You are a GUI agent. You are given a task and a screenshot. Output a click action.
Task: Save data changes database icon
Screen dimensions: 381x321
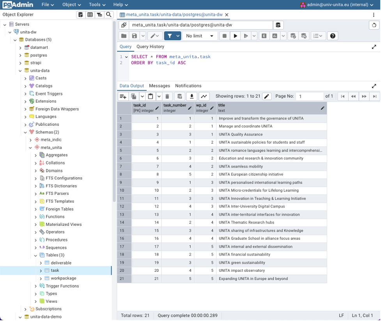coord(179,96)
